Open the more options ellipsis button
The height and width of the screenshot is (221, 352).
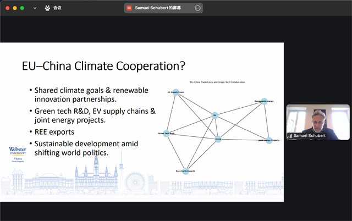tap(197, 8)
